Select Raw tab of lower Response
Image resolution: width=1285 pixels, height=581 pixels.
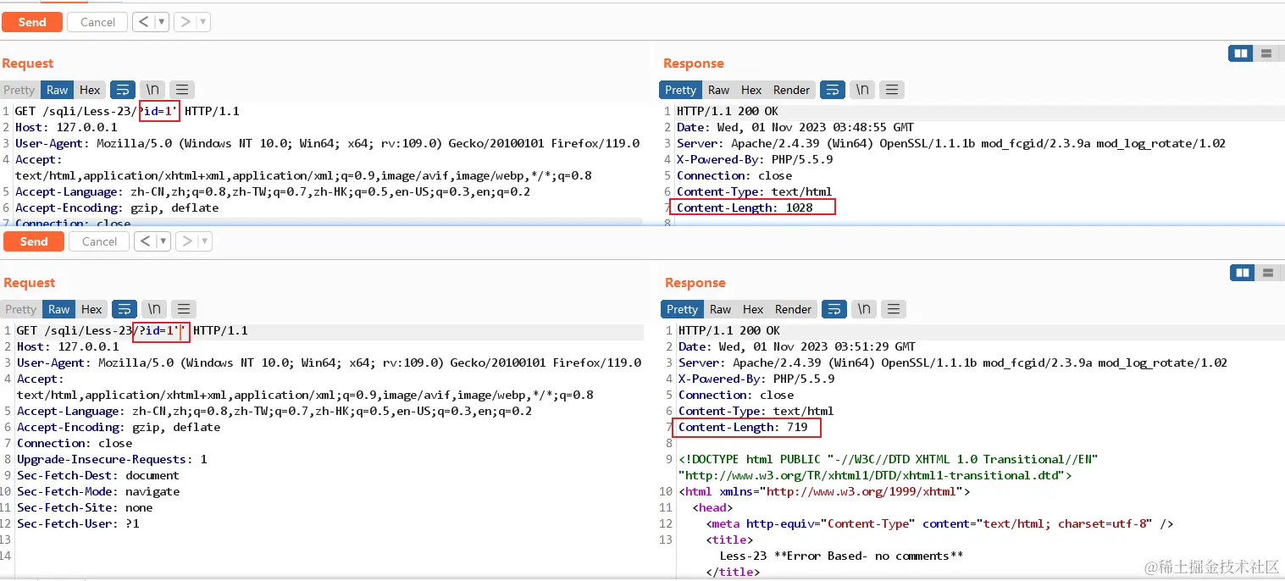721,309
